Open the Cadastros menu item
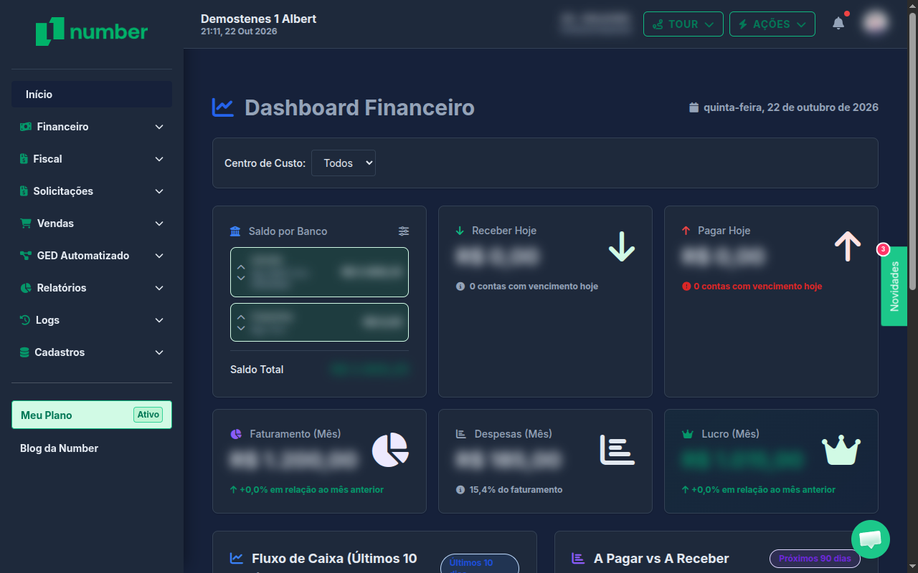Screen dimensions: 918x573 tap(92, 352)
